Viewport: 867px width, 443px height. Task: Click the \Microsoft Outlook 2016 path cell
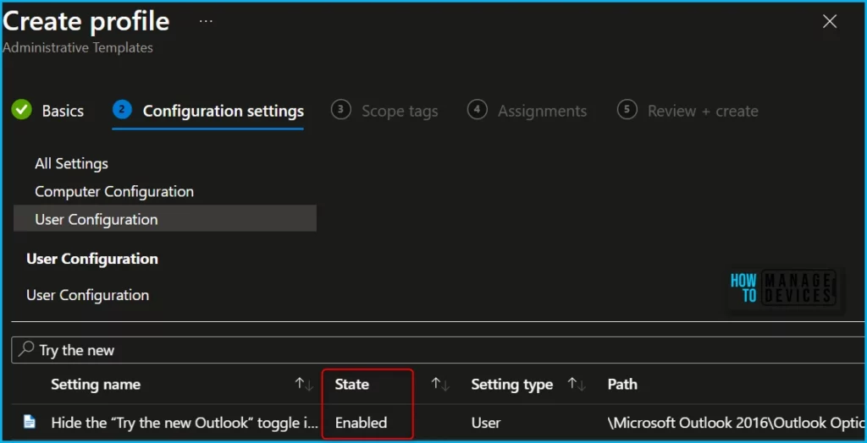(737, 423)
